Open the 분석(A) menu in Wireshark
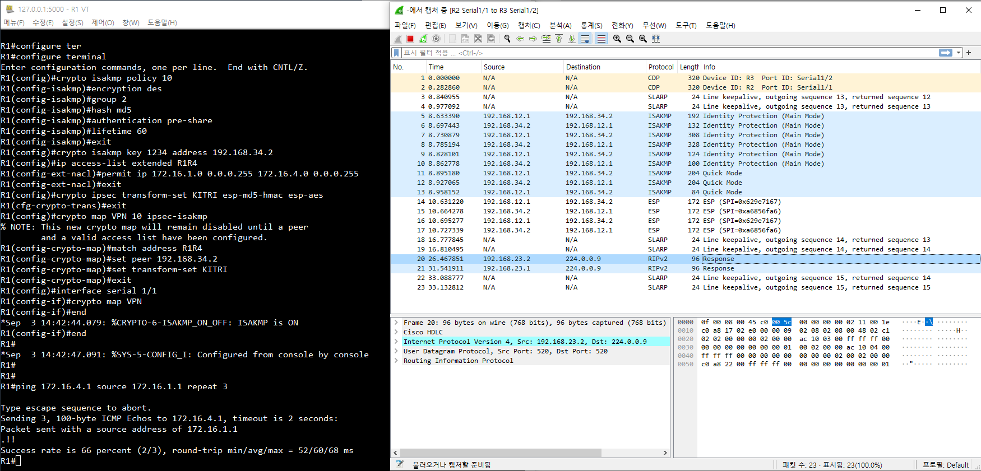Viewport: 981px width, 471px height. tap(560, 26)
